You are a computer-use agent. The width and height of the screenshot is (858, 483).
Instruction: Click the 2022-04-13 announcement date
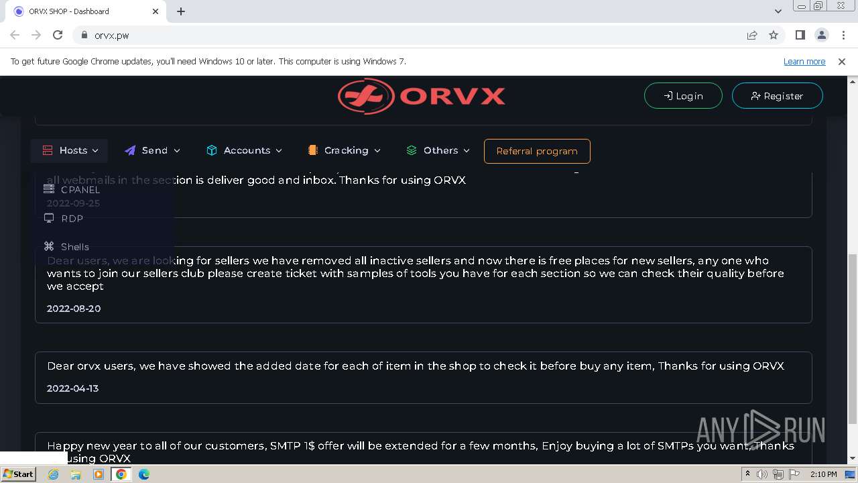72,388
